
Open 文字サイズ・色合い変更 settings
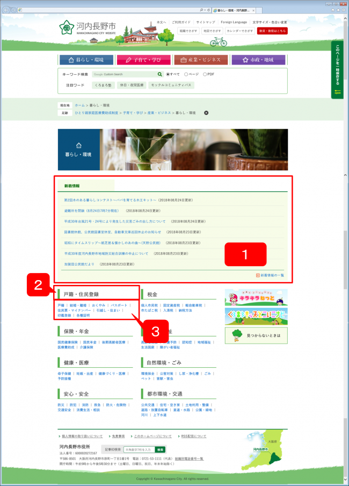tap(270, 23)
